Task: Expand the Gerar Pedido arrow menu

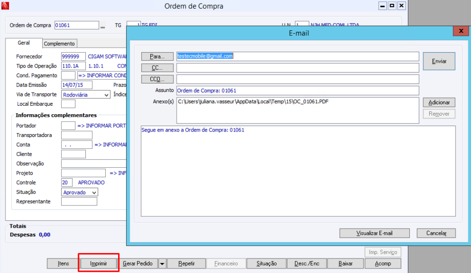Action: tap(162, 263)
